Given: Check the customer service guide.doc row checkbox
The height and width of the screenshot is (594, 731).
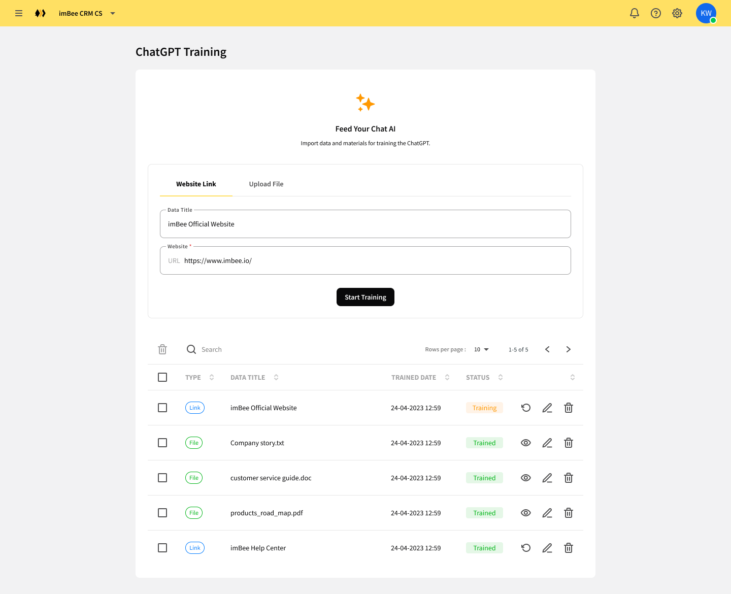Looking at the screenshot, I should (162, 478).
